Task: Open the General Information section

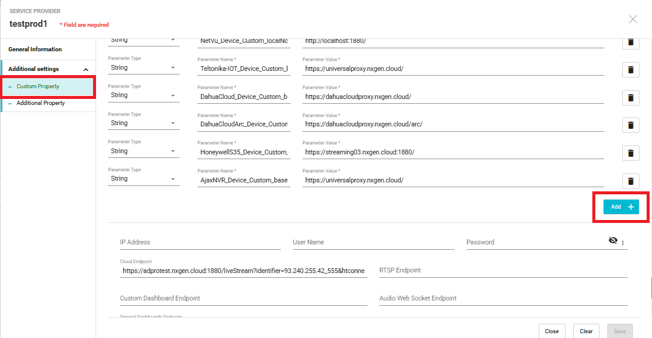Action: [35, 49]
